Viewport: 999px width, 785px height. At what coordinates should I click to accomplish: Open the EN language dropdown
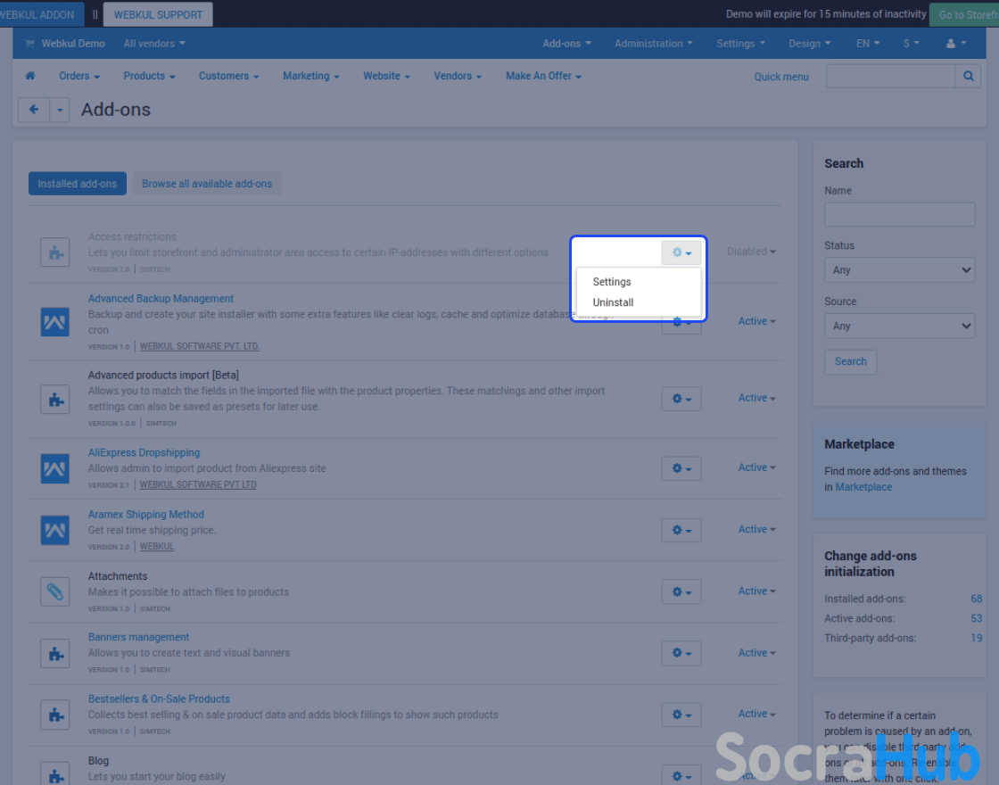pyautogui.click(x=868, y=44)
